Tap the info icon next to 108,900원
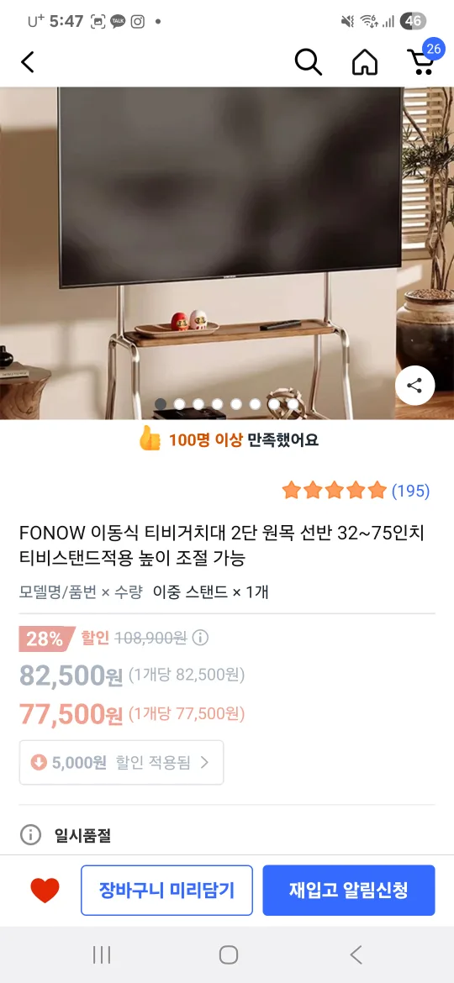 pyautogui.click(x=200, y=639)
